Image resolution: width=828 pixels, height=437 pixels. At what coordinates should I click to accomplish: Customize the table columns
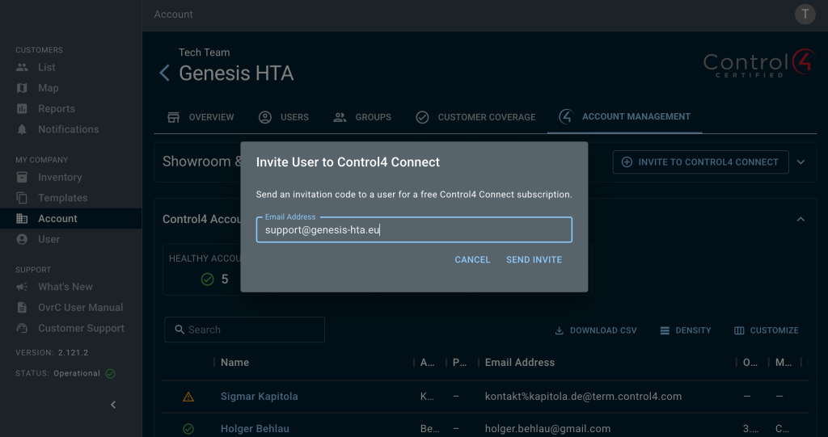[767, 330]
